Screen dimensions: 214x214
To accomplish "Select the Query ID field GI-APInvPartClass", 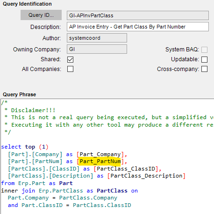I will [138, 15].
